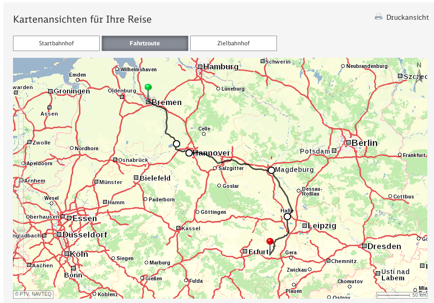This screenshot has width=434, height=303.
Task: Click the Bielefeld city marker
Action: [136, 178]
